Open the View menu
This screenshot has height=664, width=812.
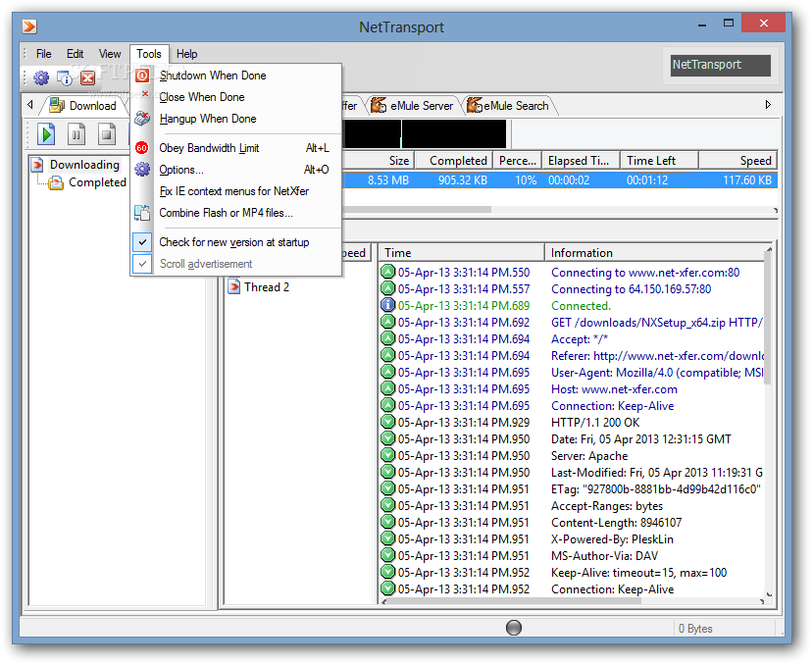(110, 54)
